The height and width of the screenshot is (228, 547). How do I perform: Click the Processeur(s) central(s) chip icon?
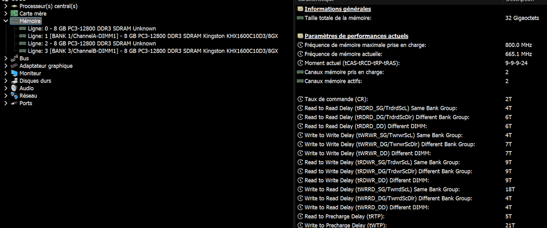tap(14, 6)
